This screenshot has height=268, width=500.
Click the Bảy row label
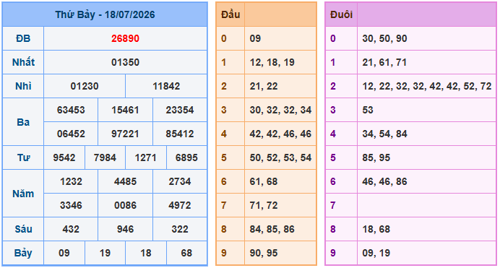(23, 253)
